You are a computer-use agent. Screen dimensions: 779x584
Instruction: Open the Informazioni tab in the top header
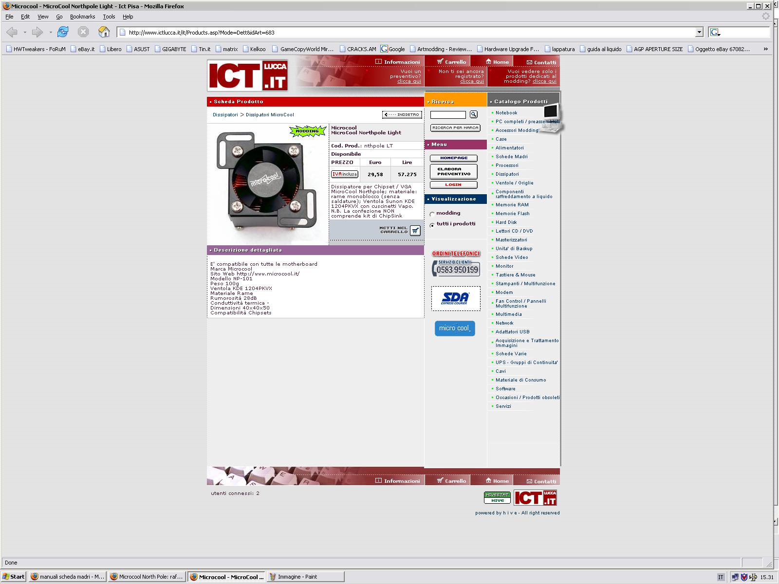pyautogui.click(x=398, y=62)
